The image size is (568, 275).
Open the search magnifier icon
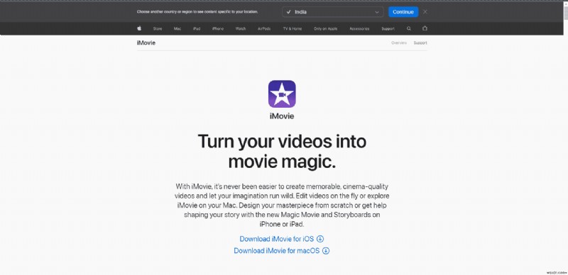coord(409,28)
